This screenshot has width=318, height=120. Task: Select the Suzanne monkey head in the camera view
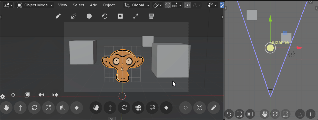click(122, 66)
